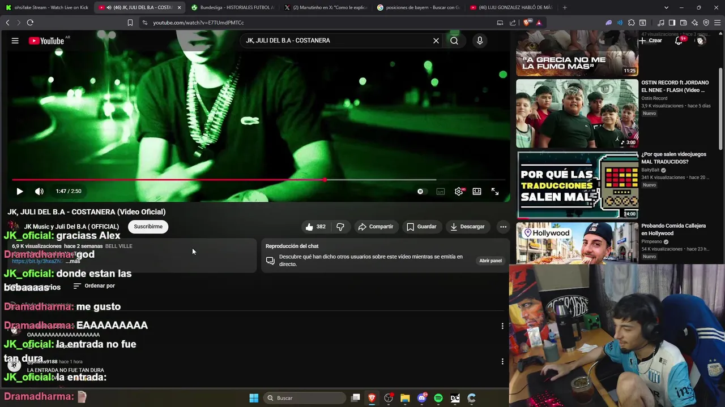Open OSTIN RECORD FLASH video thumbnail
The image size is (725, 407).
[x=577, y=113]
